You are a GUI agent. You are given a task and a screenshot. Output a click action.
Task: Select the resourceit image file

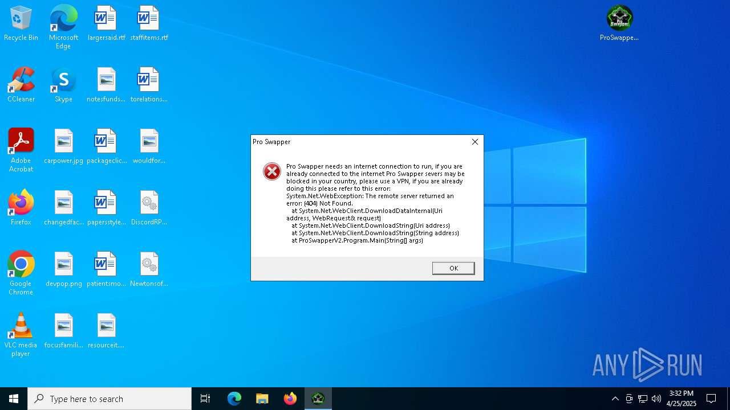pos(107,331)
